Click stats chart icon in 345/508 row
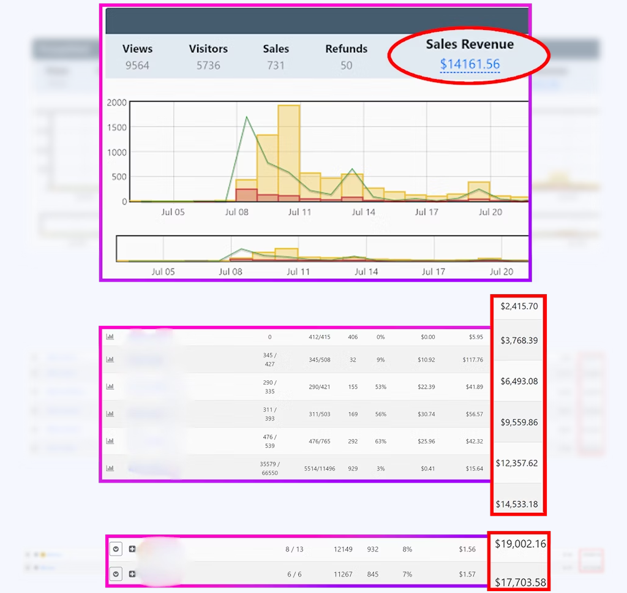Viewport: 627px width, 593px height. click(110, 359)
